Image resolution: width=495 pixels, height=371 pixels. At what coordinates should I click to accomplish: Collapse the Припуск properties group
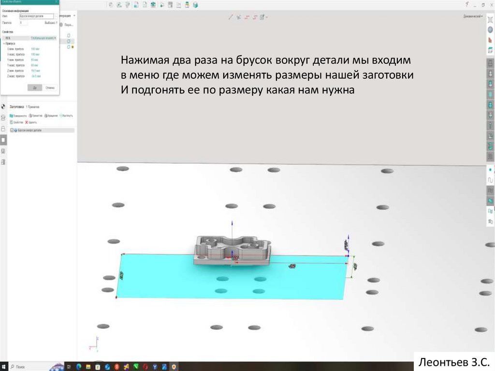(3, 43)
